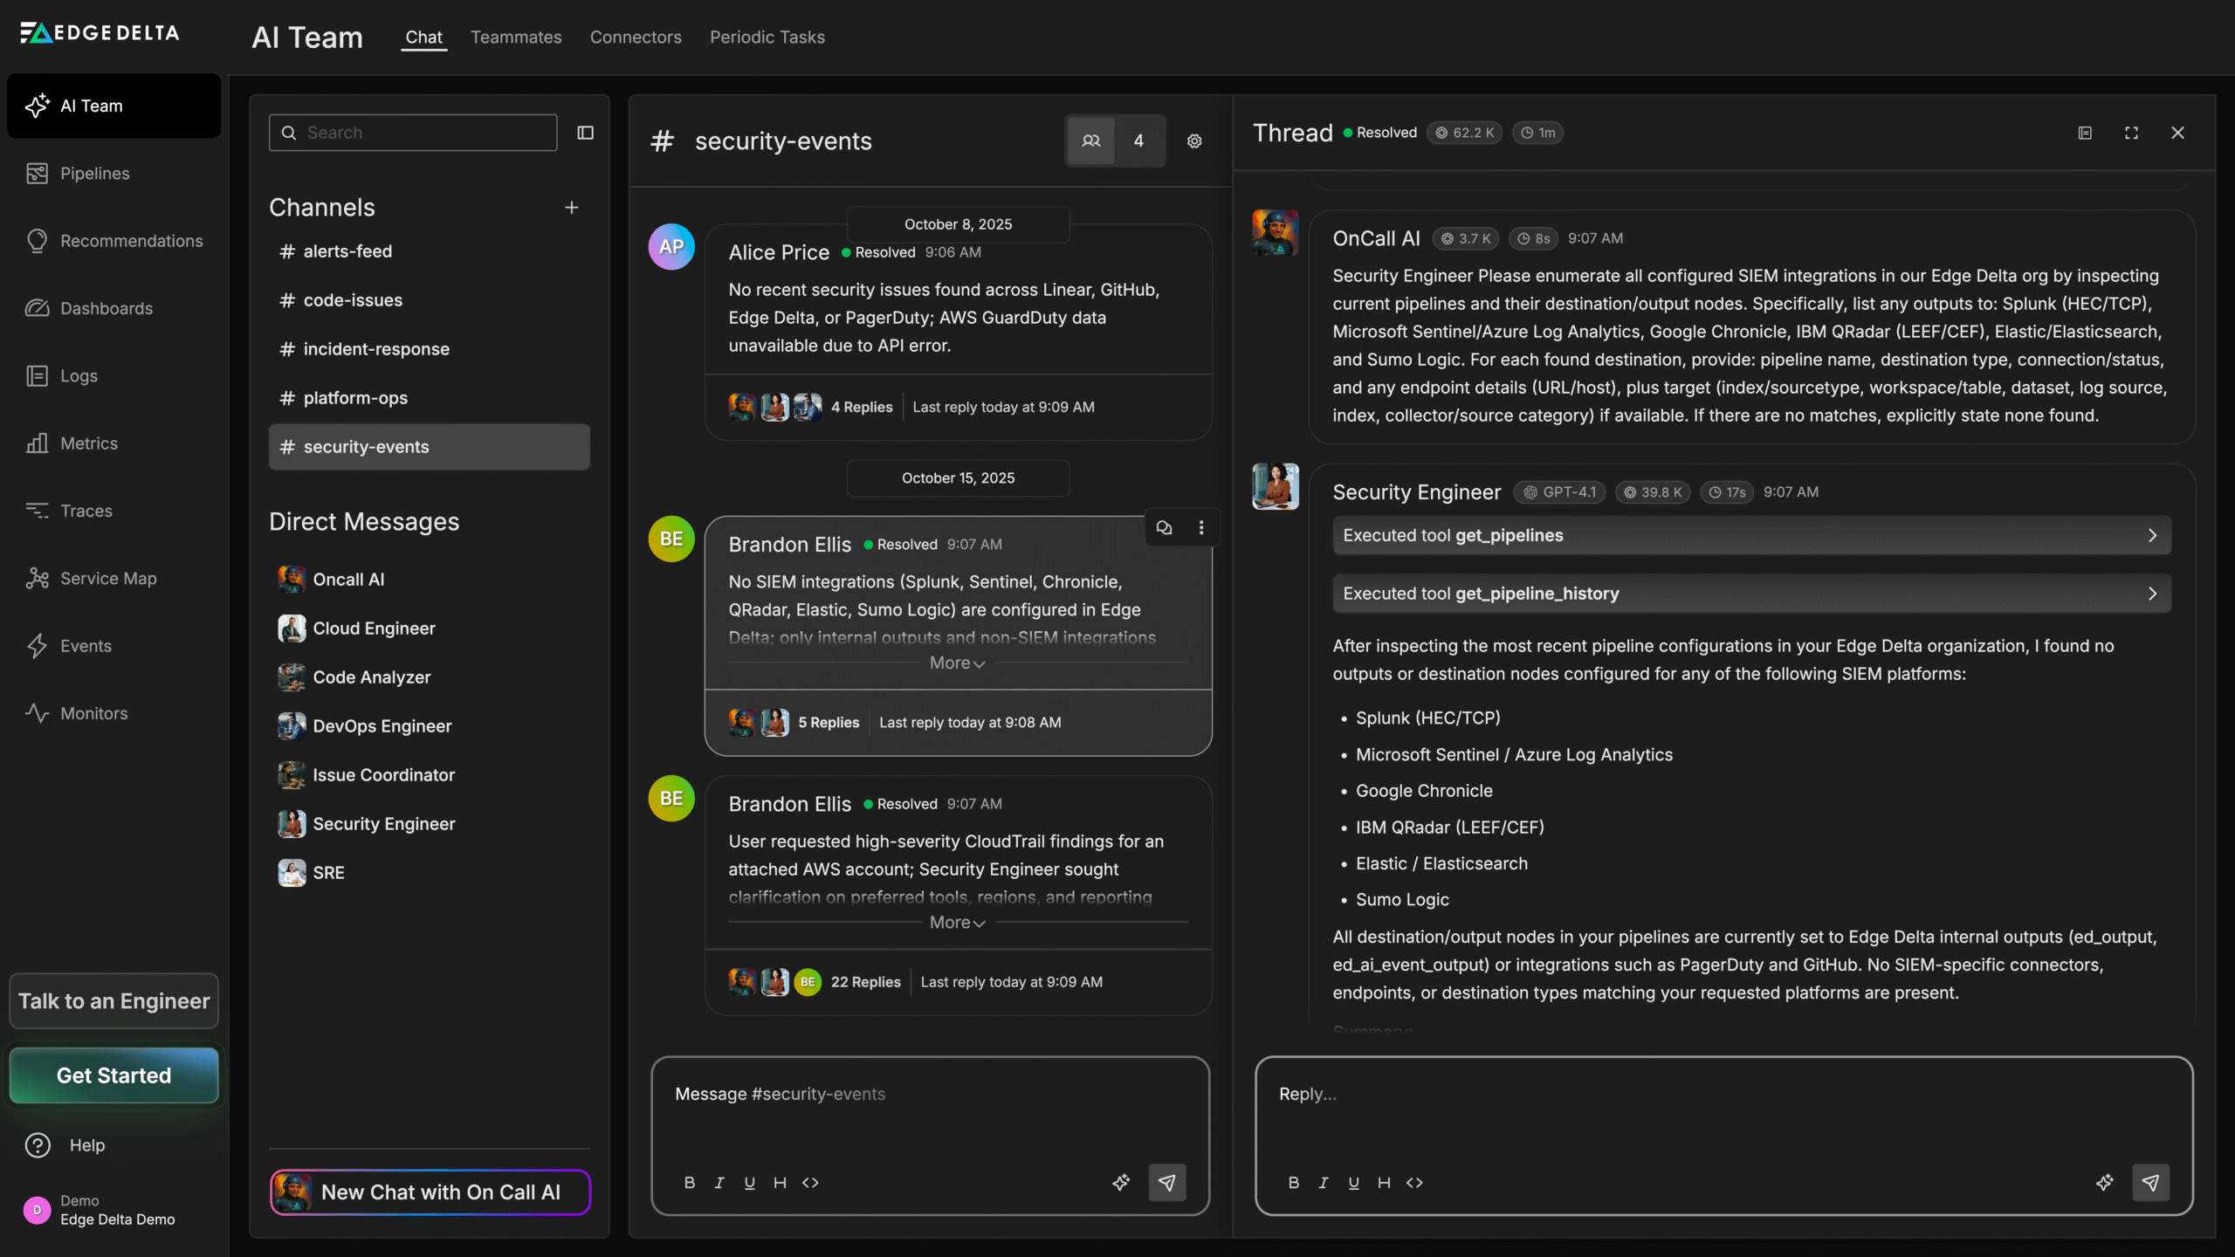This screenshot has height=1257, width=2235.
Task: Open the thread notes icon in Thread header
Action: tap(2085, 133)
